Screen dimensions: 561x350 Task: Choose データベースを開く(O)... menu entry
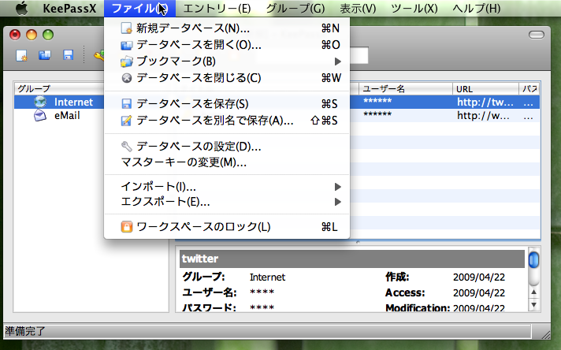click(x=226, y=45)
